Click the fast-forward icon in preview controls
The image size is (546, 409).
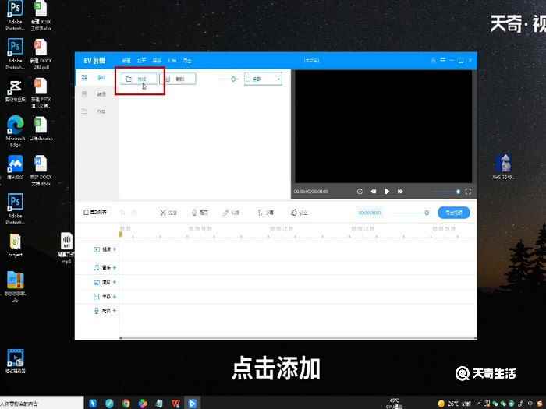400,191
